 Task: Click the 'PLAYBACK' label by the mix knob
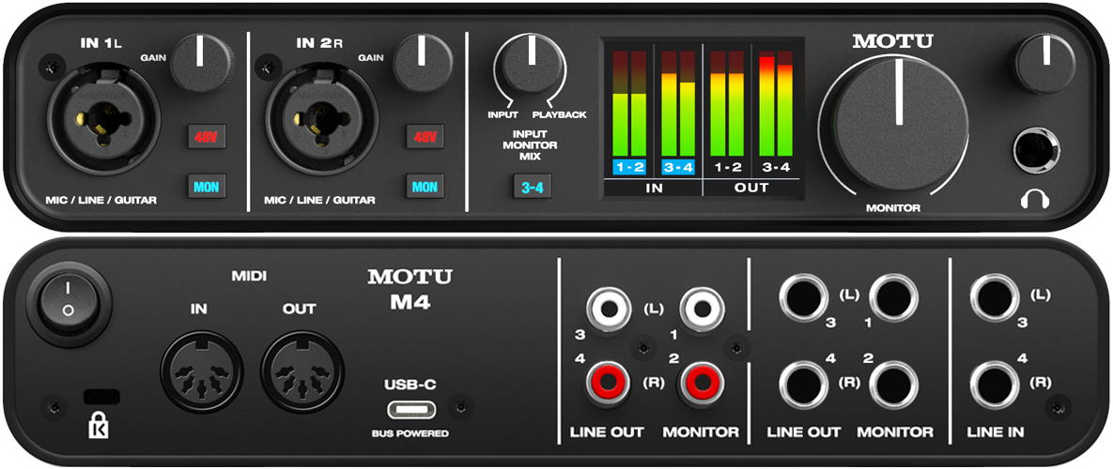(560, 114)
